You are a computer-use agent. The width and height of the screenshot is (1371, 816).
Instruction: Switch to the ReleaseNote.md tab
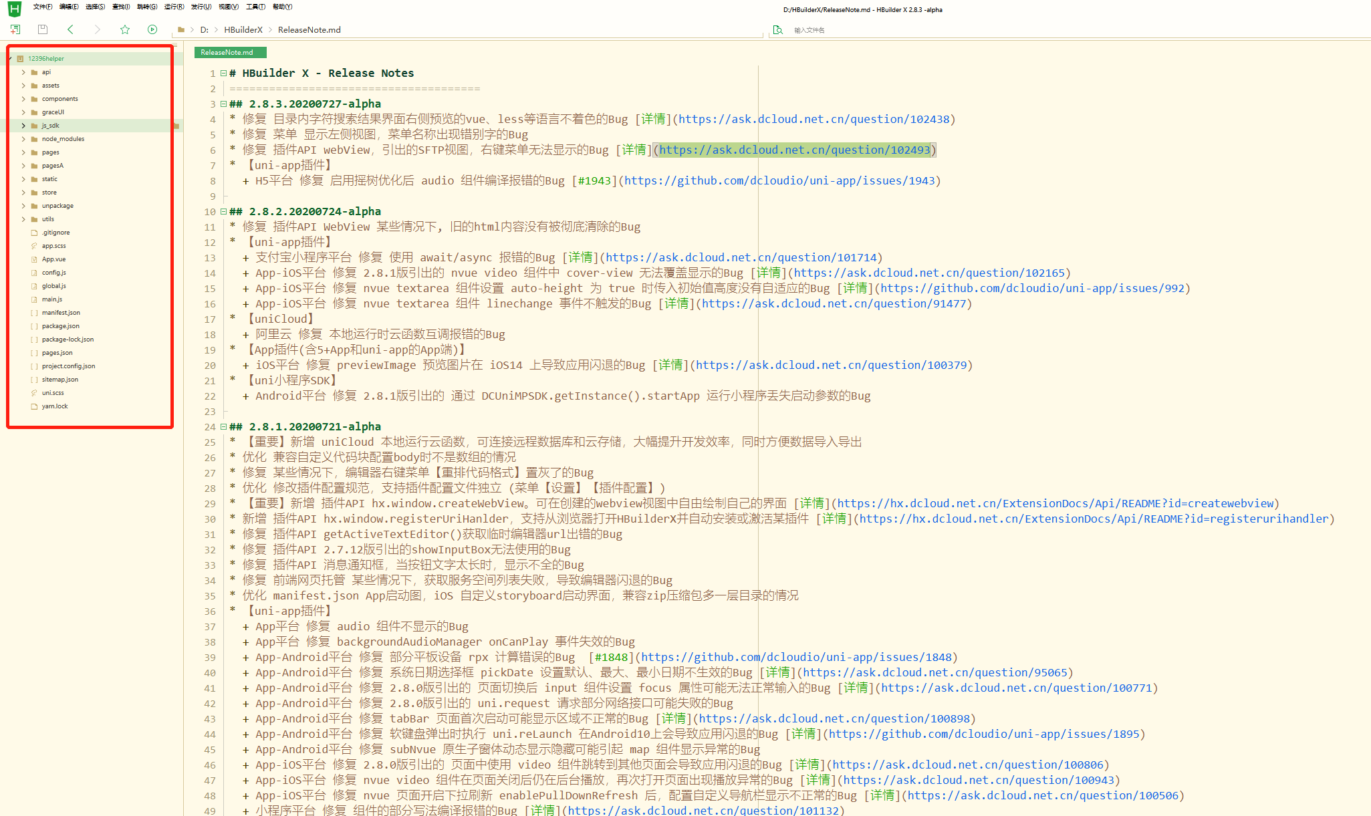[231, 52]
